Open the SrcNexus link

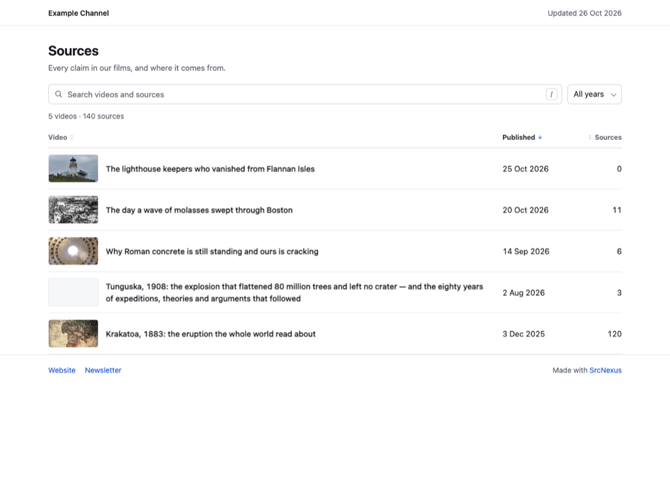click(605, 370)
